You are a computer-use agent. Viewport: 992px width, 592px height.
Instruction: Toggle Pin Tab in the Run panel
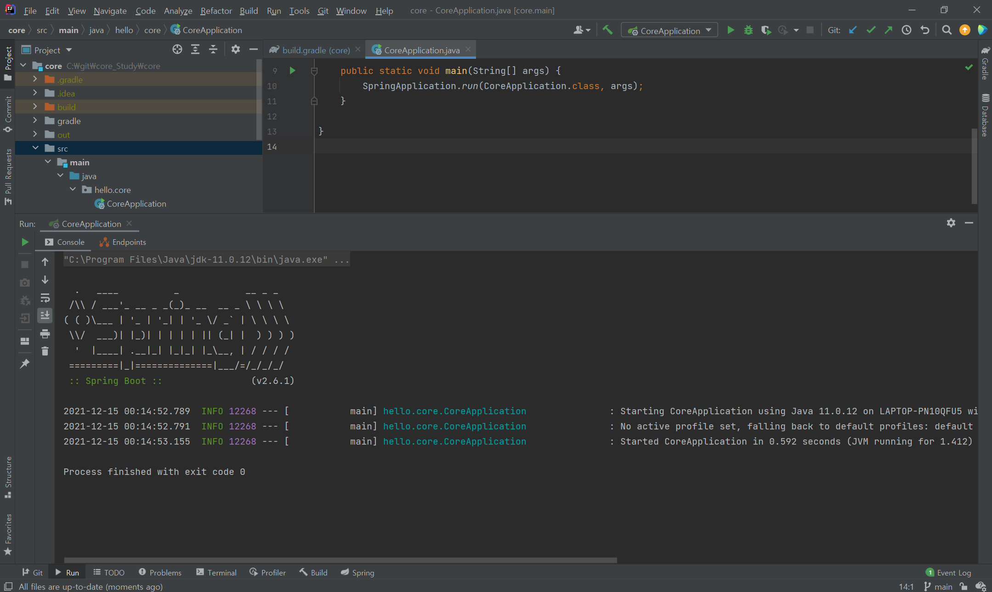[25, 363]
